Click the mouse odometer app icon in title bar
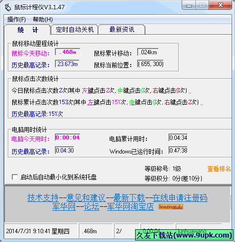The width and height of the screenshot is (235, 242). 8,7
